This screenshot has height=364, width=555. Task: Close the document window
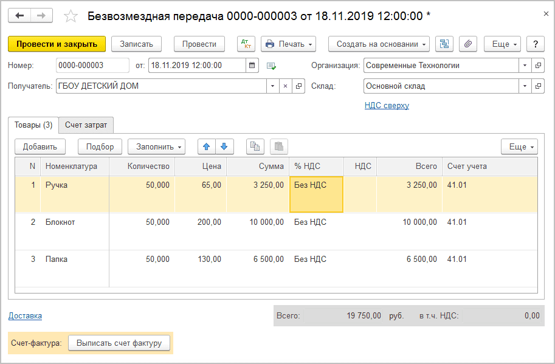[546, 14]
